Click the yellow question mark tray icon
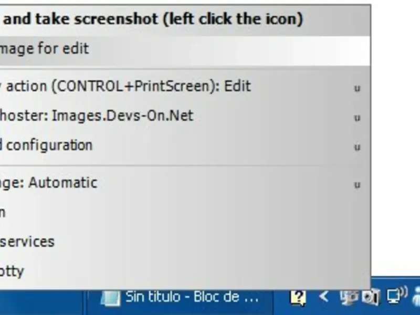The width and height of the screenshot is (420, 315). [298, 298]
